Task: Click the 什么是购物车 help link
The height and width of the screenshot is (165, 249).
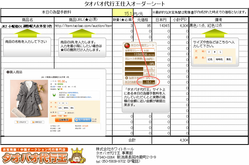Action: point(94,120)
